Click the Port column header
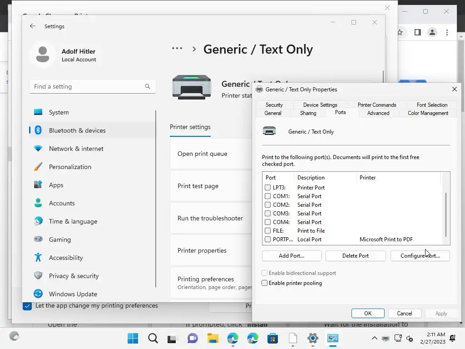This screenshot has width=465, height=349. (x=278, y=178)
